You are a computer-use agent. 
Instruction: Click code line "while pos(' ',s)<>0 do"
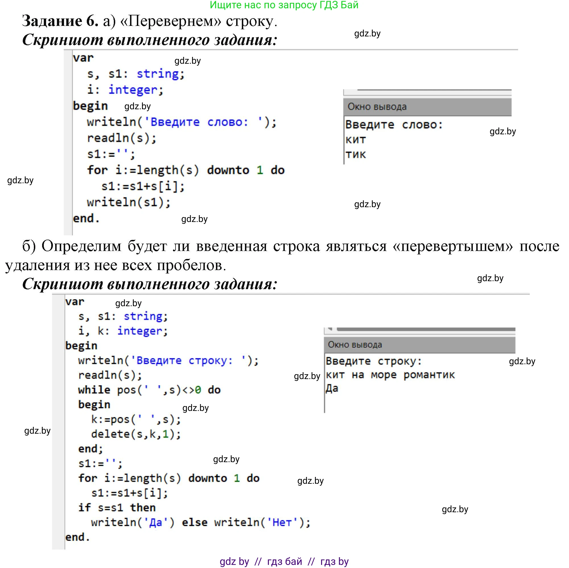tap(149, 390)
